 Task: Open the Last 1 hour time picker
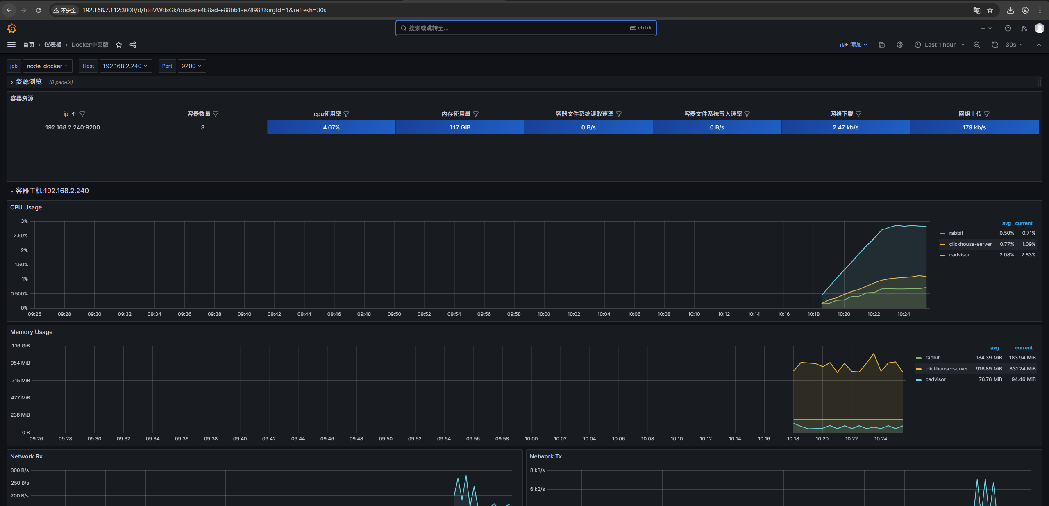pyautogui.click(x=940, y=45)
